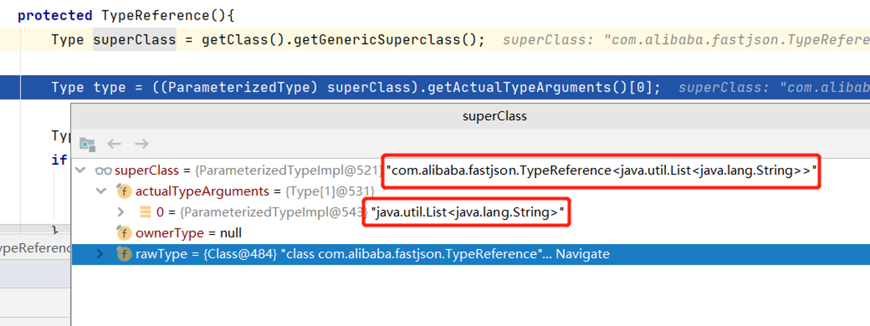Click the getClass() call in editor
The height and width of the screenshot is (326, 870).
pyautogui.click(x=243, y=40)
